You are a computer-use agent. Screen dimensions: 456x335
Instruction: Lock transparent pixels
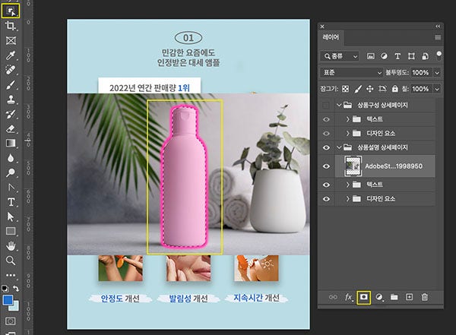pyautogui.click(x=345, y=89)
